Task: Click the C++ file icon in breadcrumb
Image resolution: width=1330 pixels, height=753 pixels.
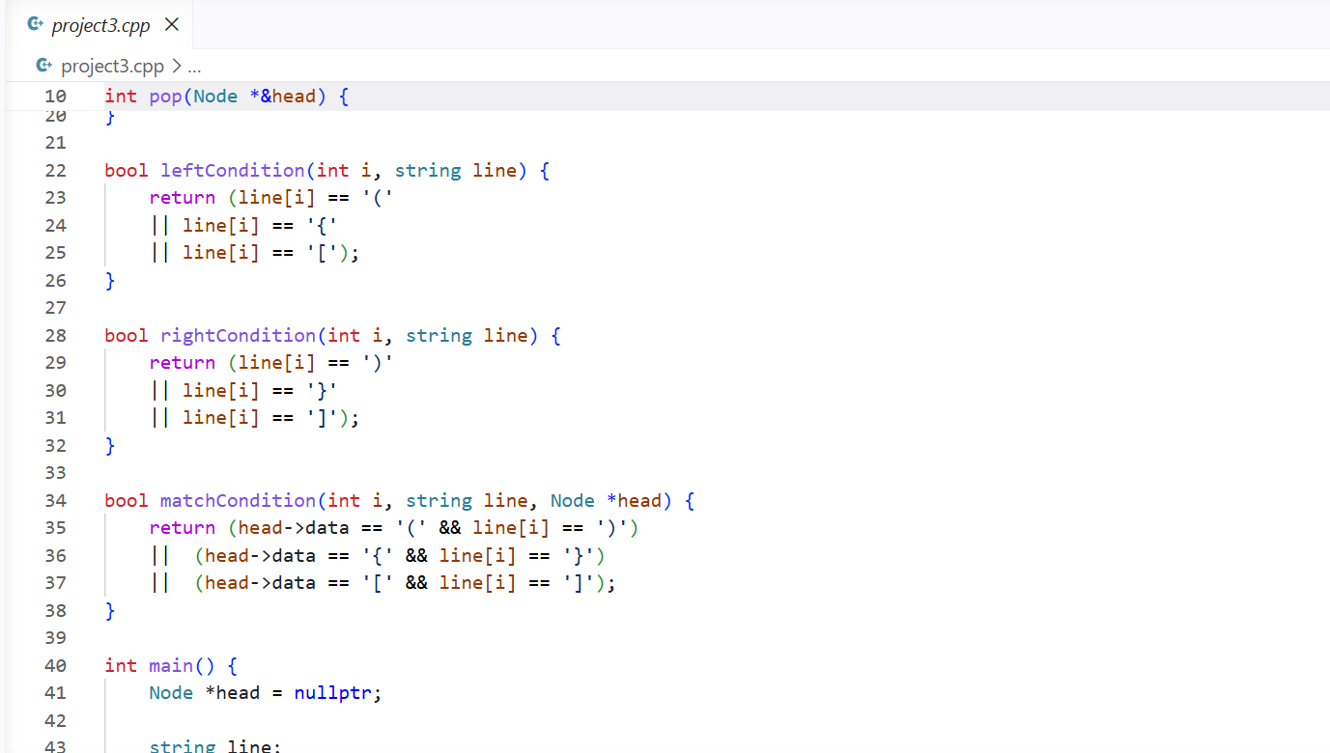Action: (x=43, y=66)
